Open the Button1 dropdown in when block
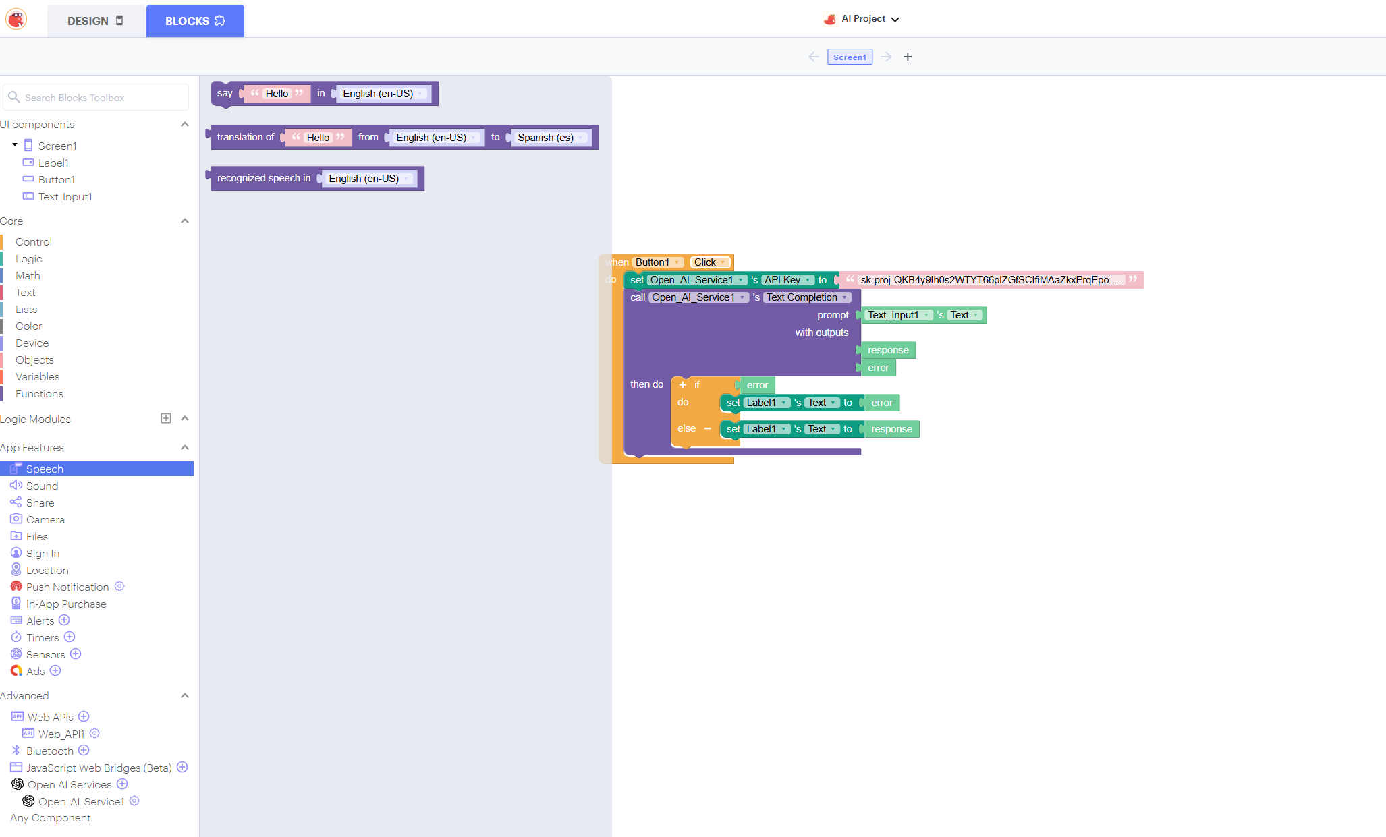This screenshot has width=1386, height=837. click(659, 262)
